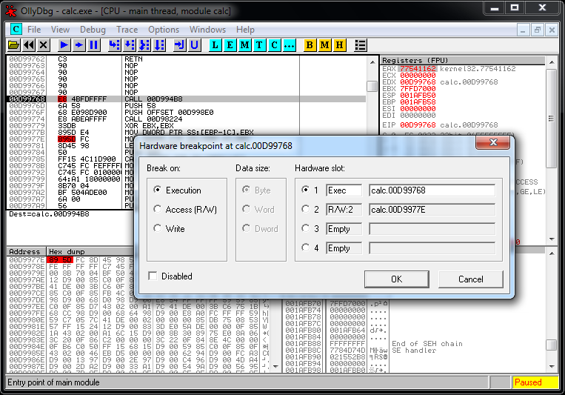This screenshot has height=395, width=565.
Task: Click the Execute till user code U icon
Action: click(x=194, y=45)
